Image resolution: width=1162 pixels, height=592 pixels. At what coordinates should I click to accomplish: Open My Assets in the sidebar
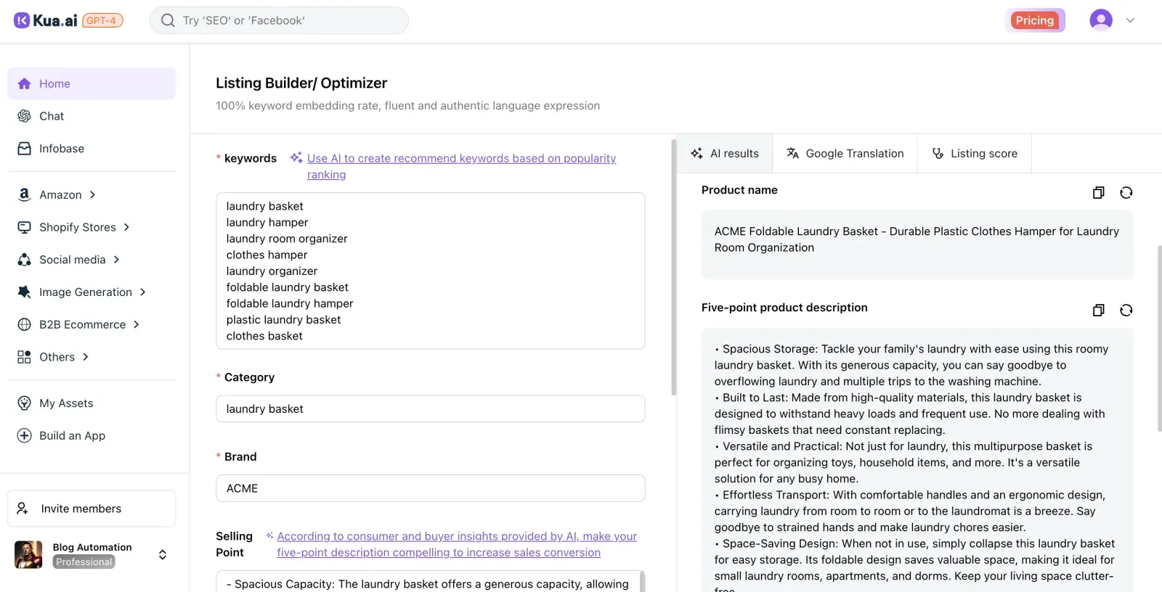92,403
